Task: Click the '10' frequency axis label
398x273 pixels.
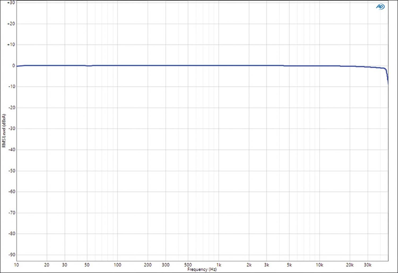Action: point(16,265)
